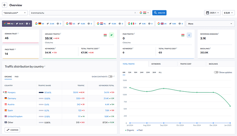Click the green leaf organic traffic icon

pos(112,35)
